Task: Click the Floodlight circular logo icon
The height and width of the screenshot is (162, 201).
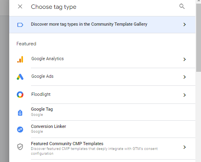Action: (x=20, y=95)
